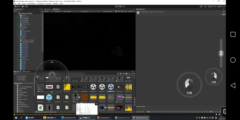Open the Unity Cloud icon
The height and width of the screenshot is (120, 240).
tap(23, 6)
